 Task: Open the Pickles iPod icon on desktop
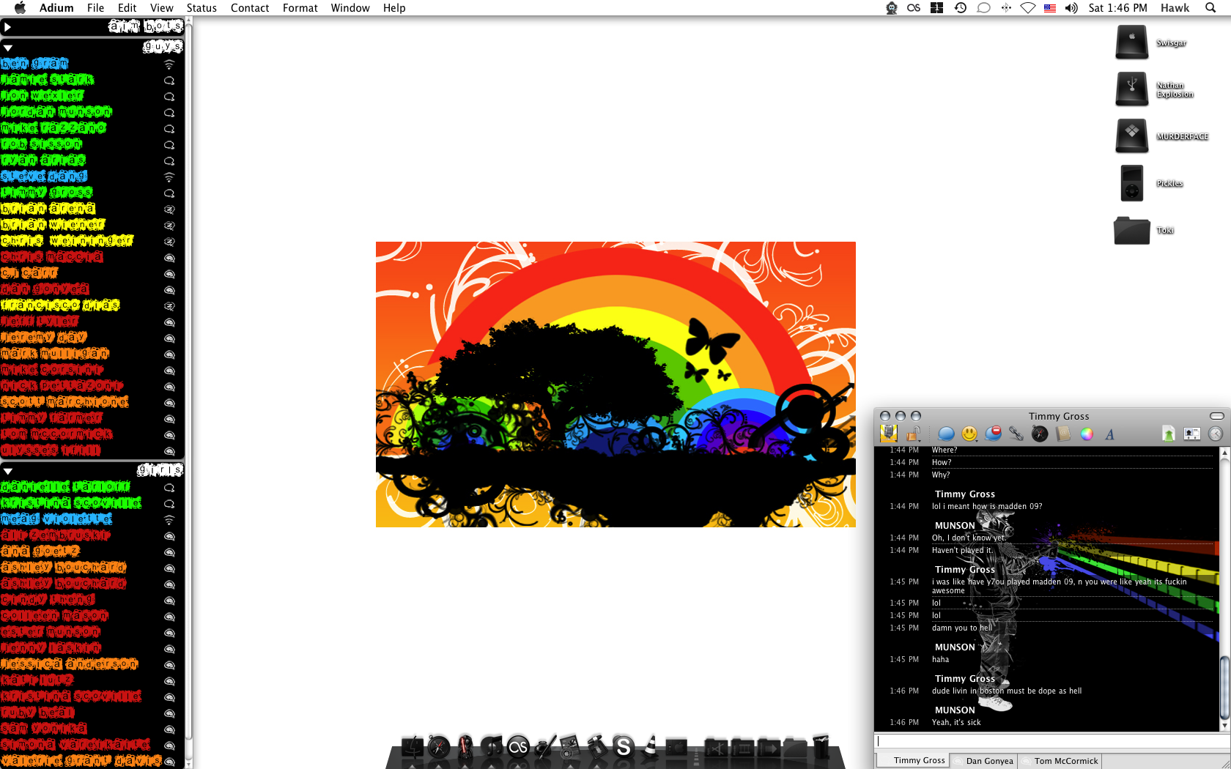(x=1132, y=183)
